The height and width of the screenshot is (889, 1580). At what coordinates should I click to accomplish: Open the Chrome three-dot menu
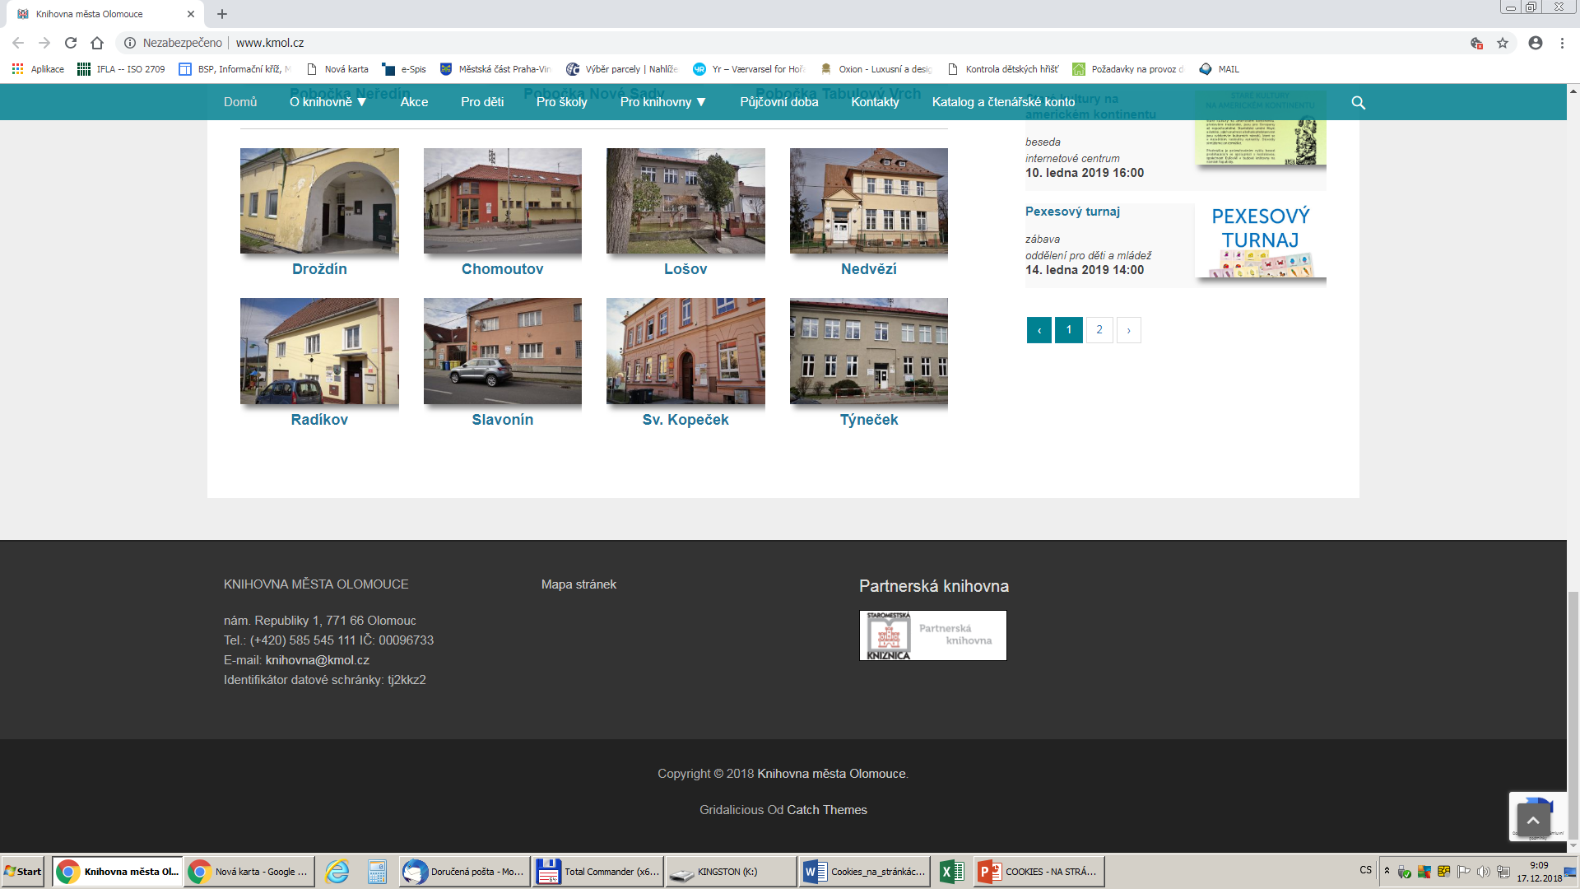pos(1562,43)
